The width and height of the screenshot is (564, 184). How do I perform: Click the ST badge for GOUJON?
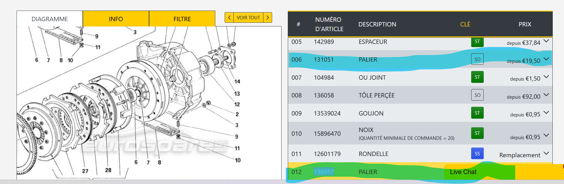pos(477,113)
